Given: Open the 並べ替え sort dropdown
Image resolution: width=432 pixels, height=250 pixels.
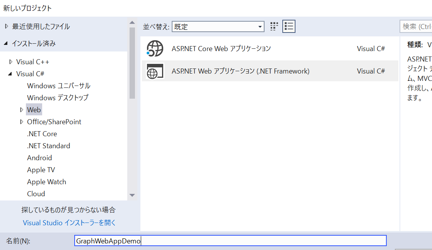Looking at the screenshot, I should point(260,26).
